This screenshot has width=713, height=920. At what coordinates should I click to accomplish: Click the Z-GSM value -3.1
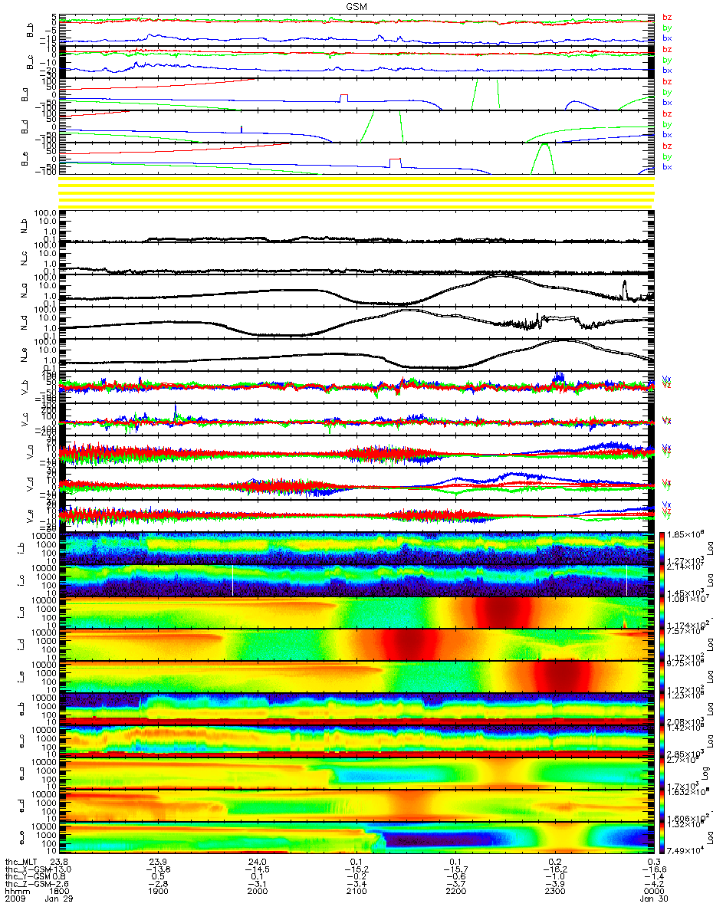(x=258, y=886)
